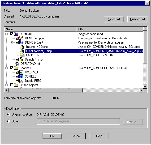Click the DEMO340 sequence icon
The image size is (151, 145).
16,34
